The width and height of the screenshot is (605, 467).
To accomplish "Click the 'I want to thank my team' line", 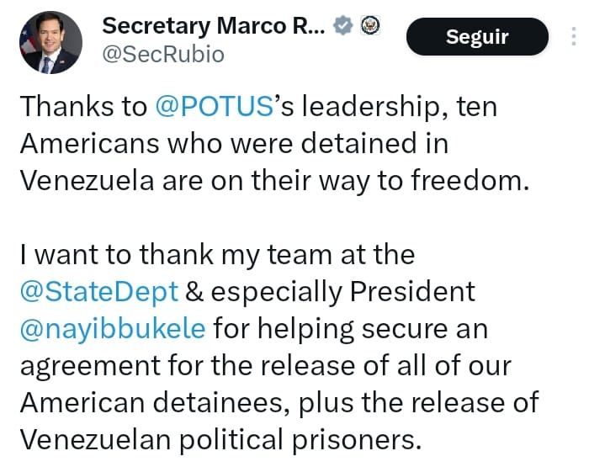I will 217,254.
